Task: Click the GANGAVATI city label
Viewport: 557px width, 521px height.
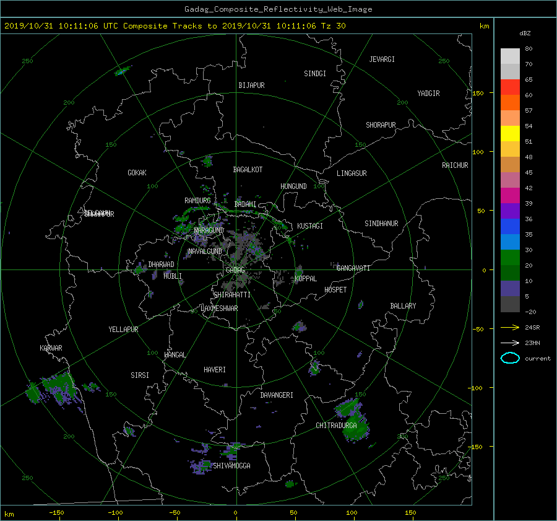Action: tap(353, 268)
